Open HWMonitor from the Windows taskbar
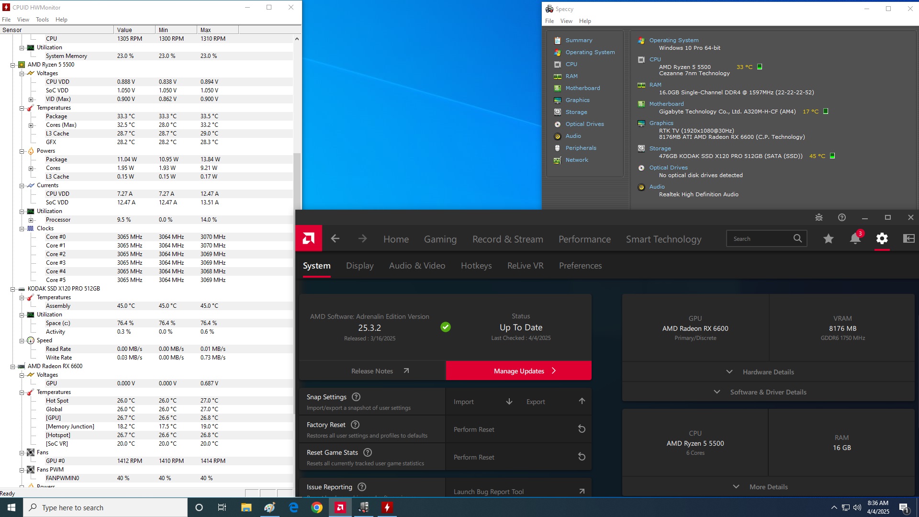Viewport: 919px width, 517px height. 387,507
